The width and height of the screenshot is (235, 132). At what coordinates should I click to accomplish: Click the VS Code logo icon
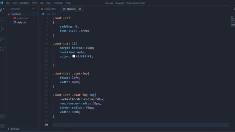1,3
